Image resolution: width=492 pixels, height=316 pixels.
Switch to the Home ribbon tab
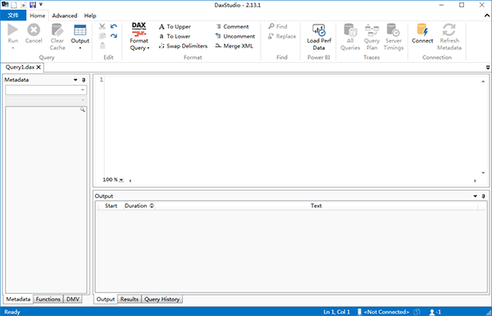coord(38,16)
